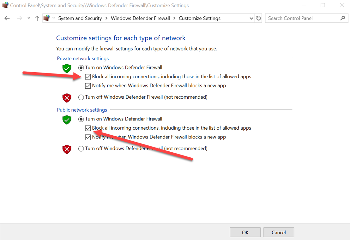350x240 pixels.
Task: Select Turn off Firewall for public network
Action: (81, 149)
